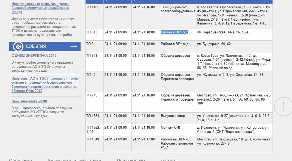The height and width of the screenshot is (161, 292).
Task: Click end time 24.11.21 18:00 in ТП 313 row
Action: [x=143, y=32]
